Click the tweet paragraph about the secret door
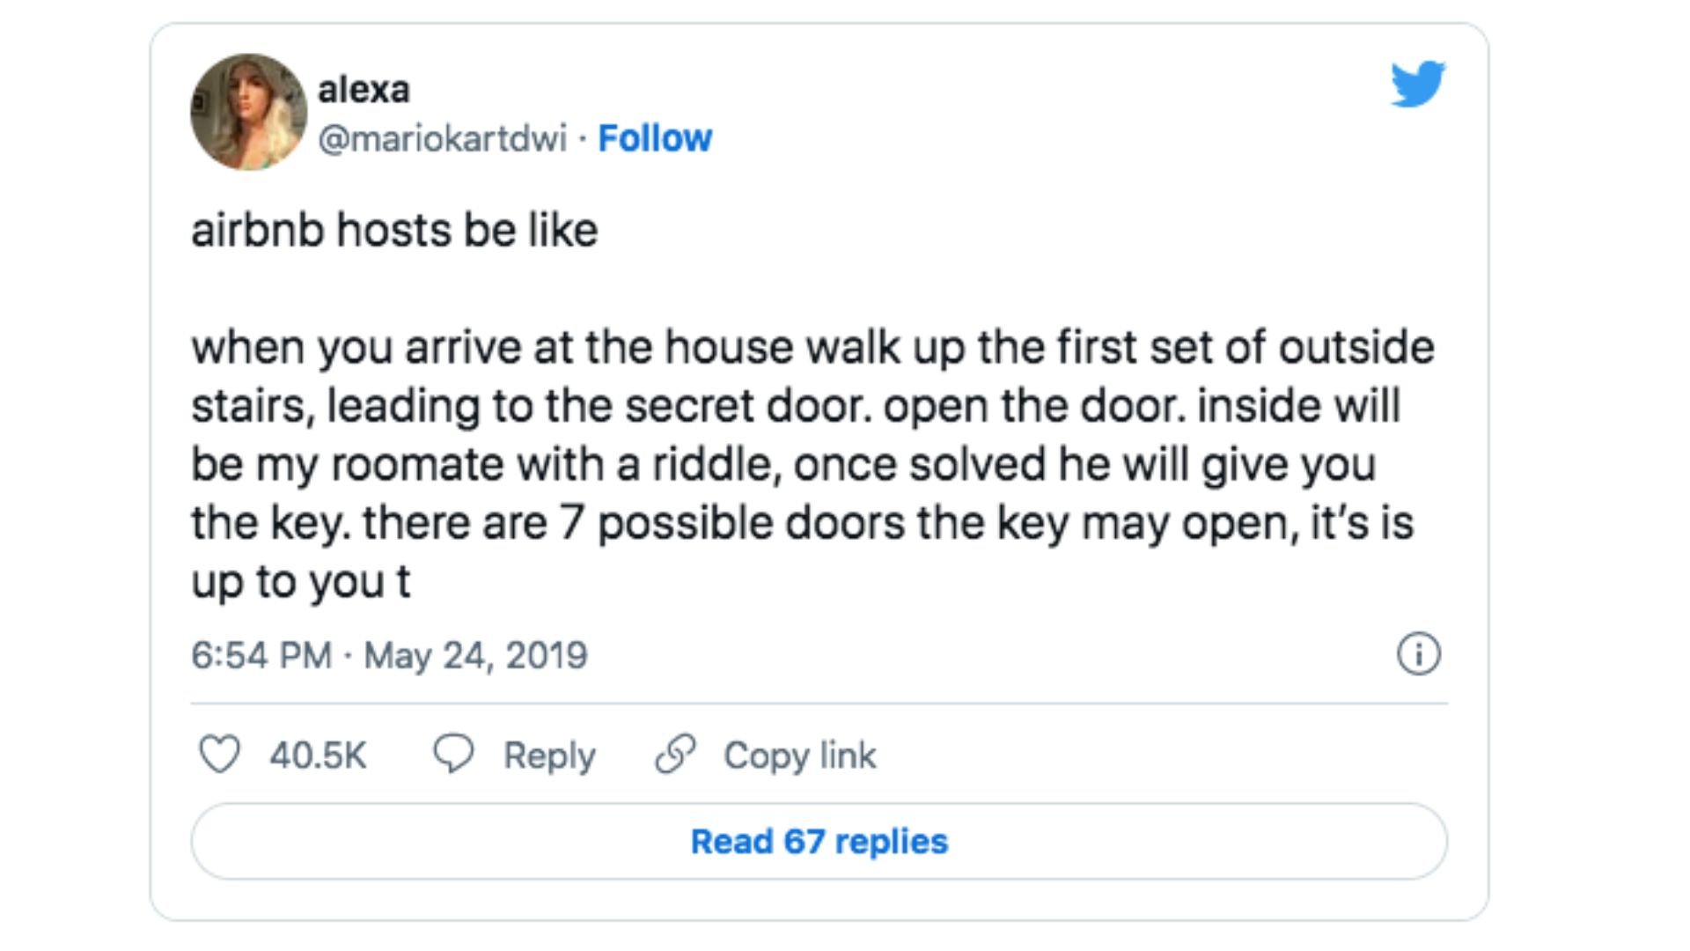Screen dimensions: 1690x951 (x=813, y=464)
